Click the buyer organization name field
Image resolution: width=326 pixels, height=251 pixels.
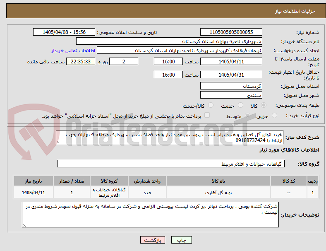tap(169, 41)
